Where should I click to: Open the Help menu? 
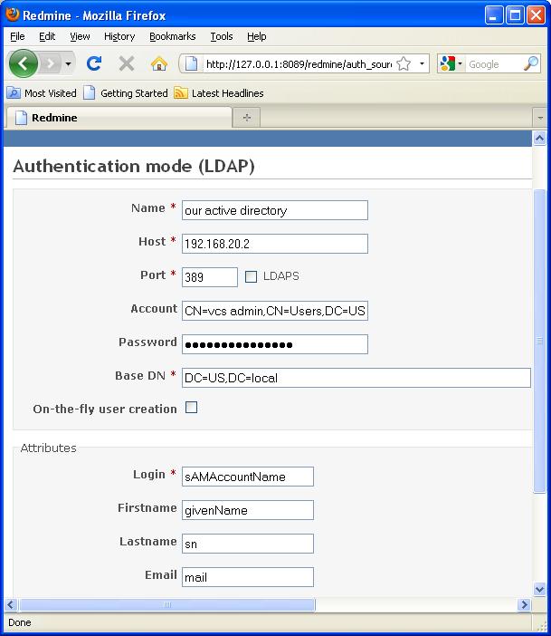[x=256, y=36]
